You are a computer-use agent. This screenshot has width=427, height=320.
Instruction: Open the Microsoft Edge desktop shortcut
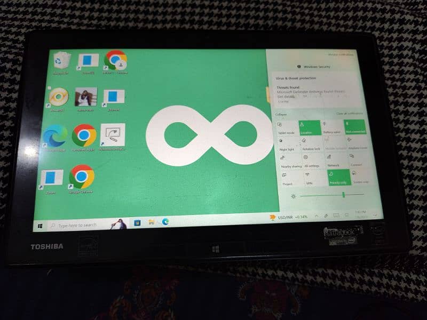click(55, 136)
